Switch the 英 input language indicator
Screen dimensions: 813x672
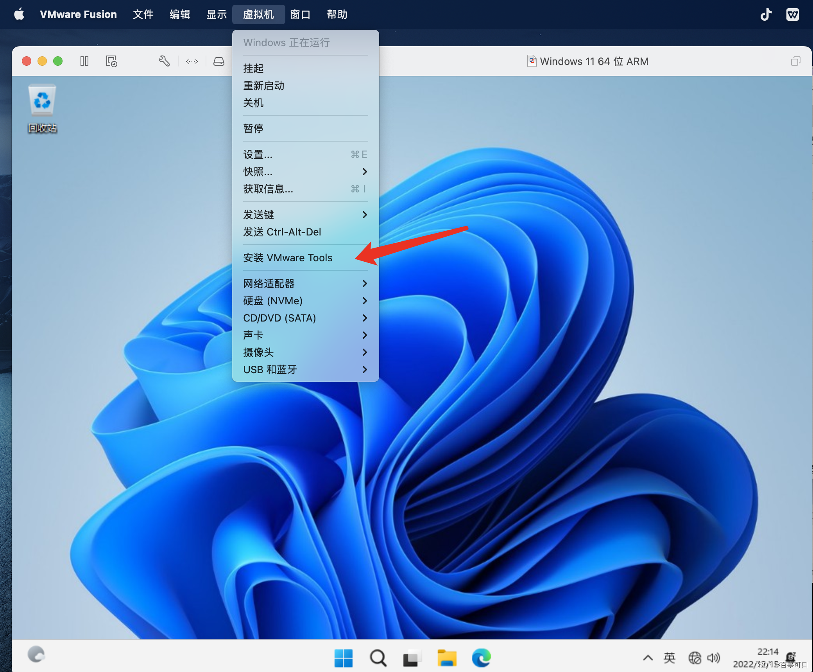669,658
